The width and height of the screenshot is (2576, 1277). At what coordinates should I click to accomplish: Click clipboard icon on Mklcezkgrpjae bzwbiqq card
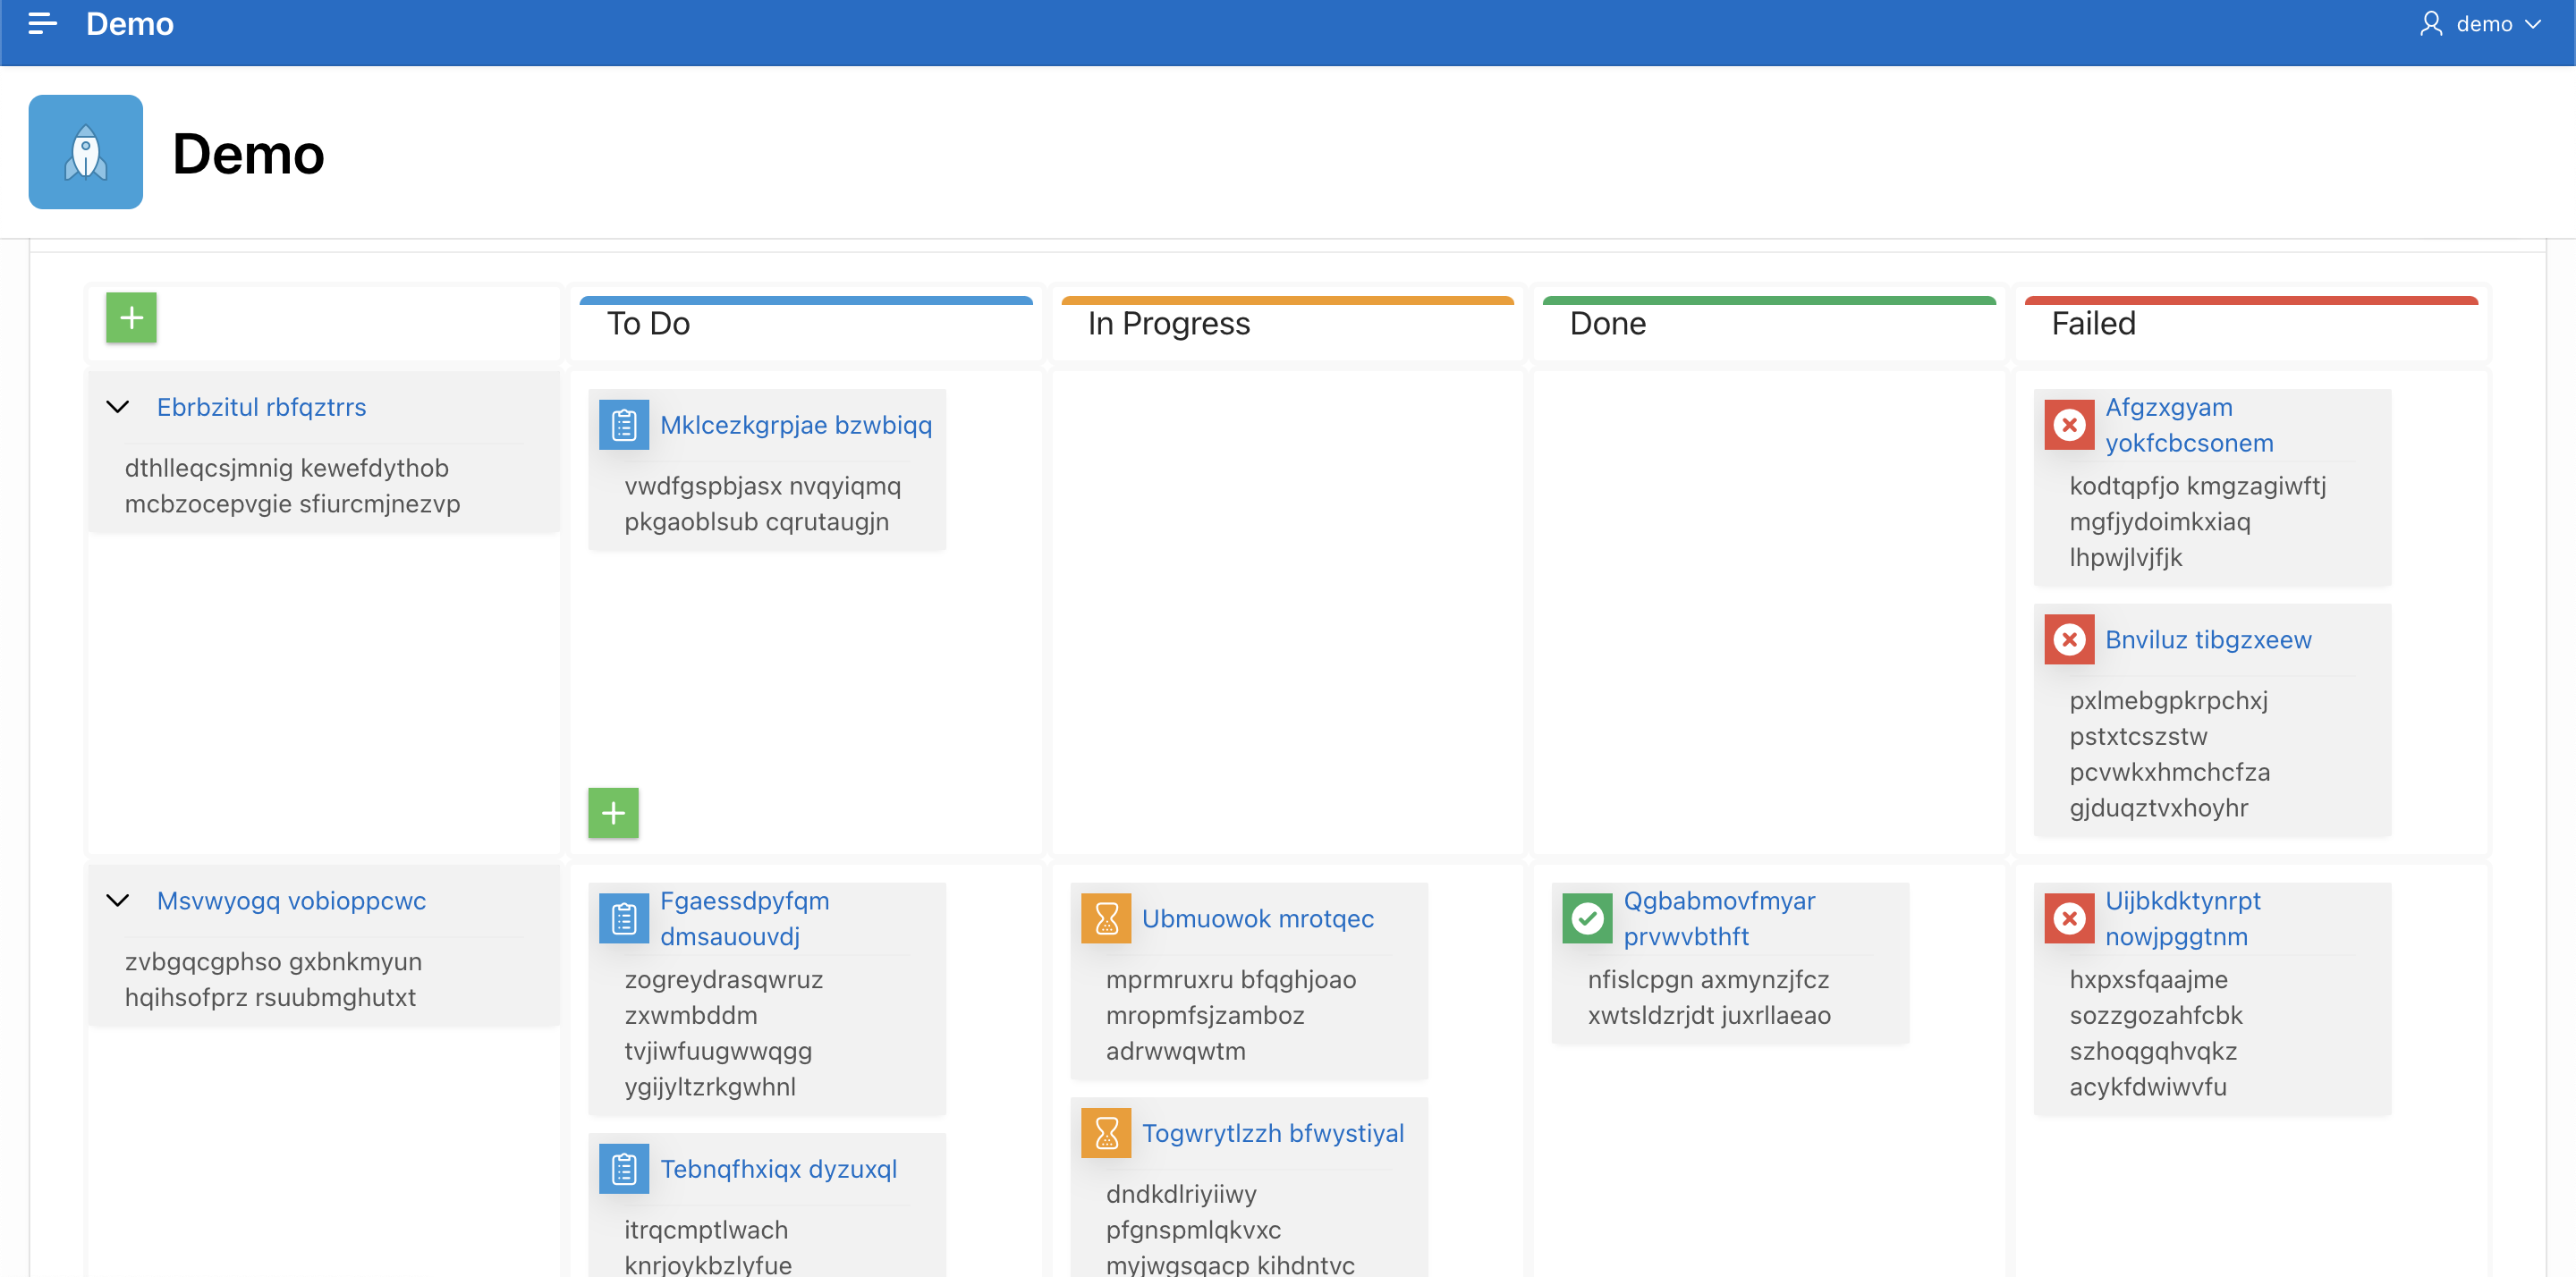point(624,425)
